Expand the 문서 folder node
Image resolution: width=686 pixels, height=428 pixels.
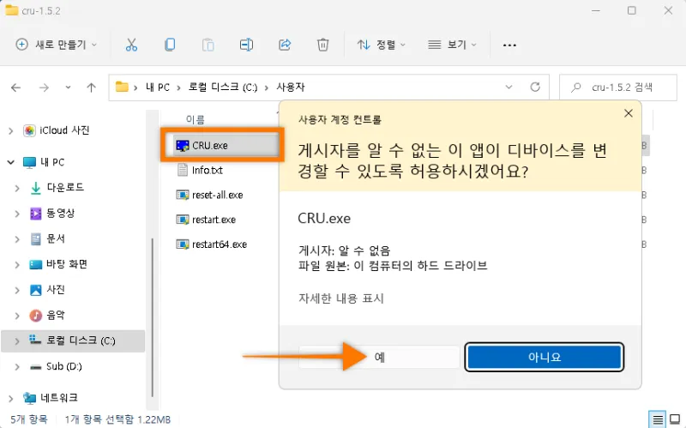click(x=17, y=239)
